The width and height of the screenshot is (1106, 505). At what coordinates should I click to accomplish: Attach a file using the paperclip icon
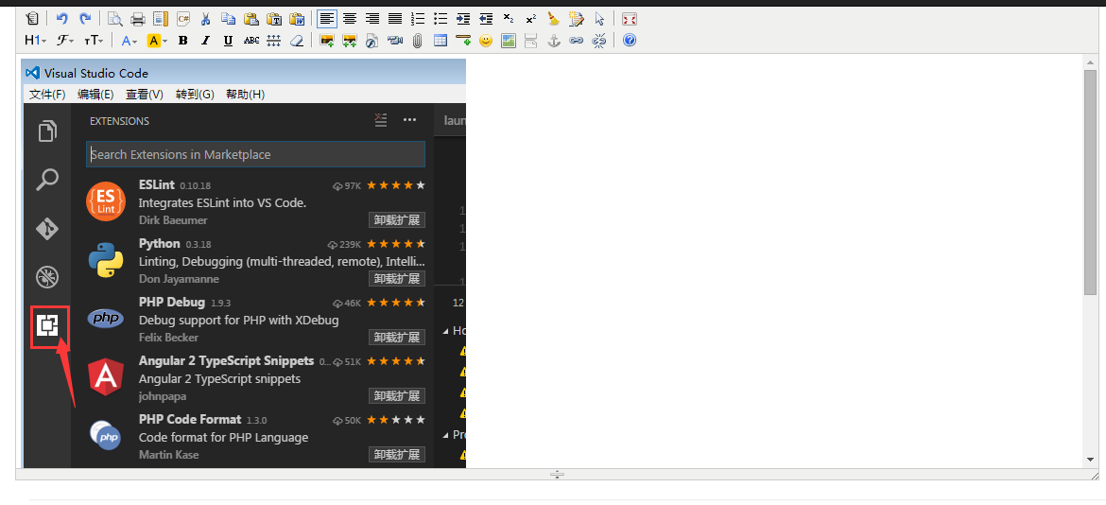[x=418, y=41]
